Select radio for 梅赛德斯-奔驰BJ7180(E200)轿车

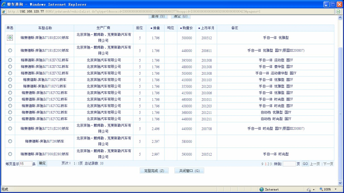10,38
